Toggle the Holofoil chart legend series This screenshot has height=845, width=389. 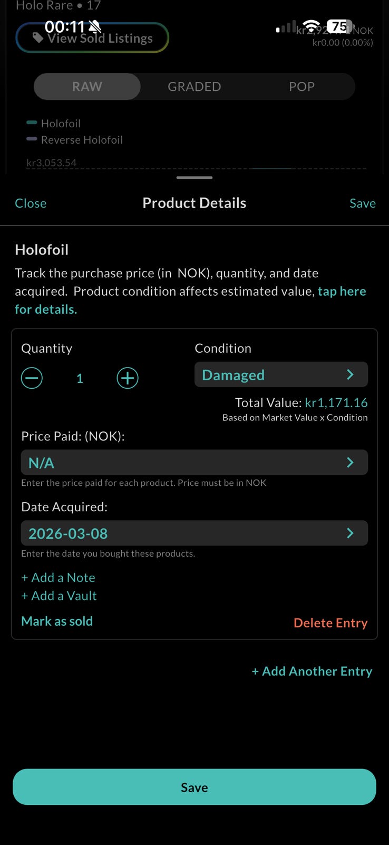[x=53, y=123]
